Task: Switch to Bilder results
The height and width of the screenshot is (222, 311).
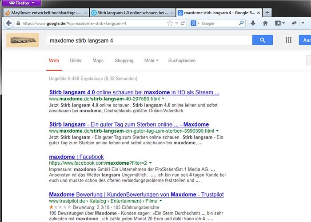Action: (76, 61)
